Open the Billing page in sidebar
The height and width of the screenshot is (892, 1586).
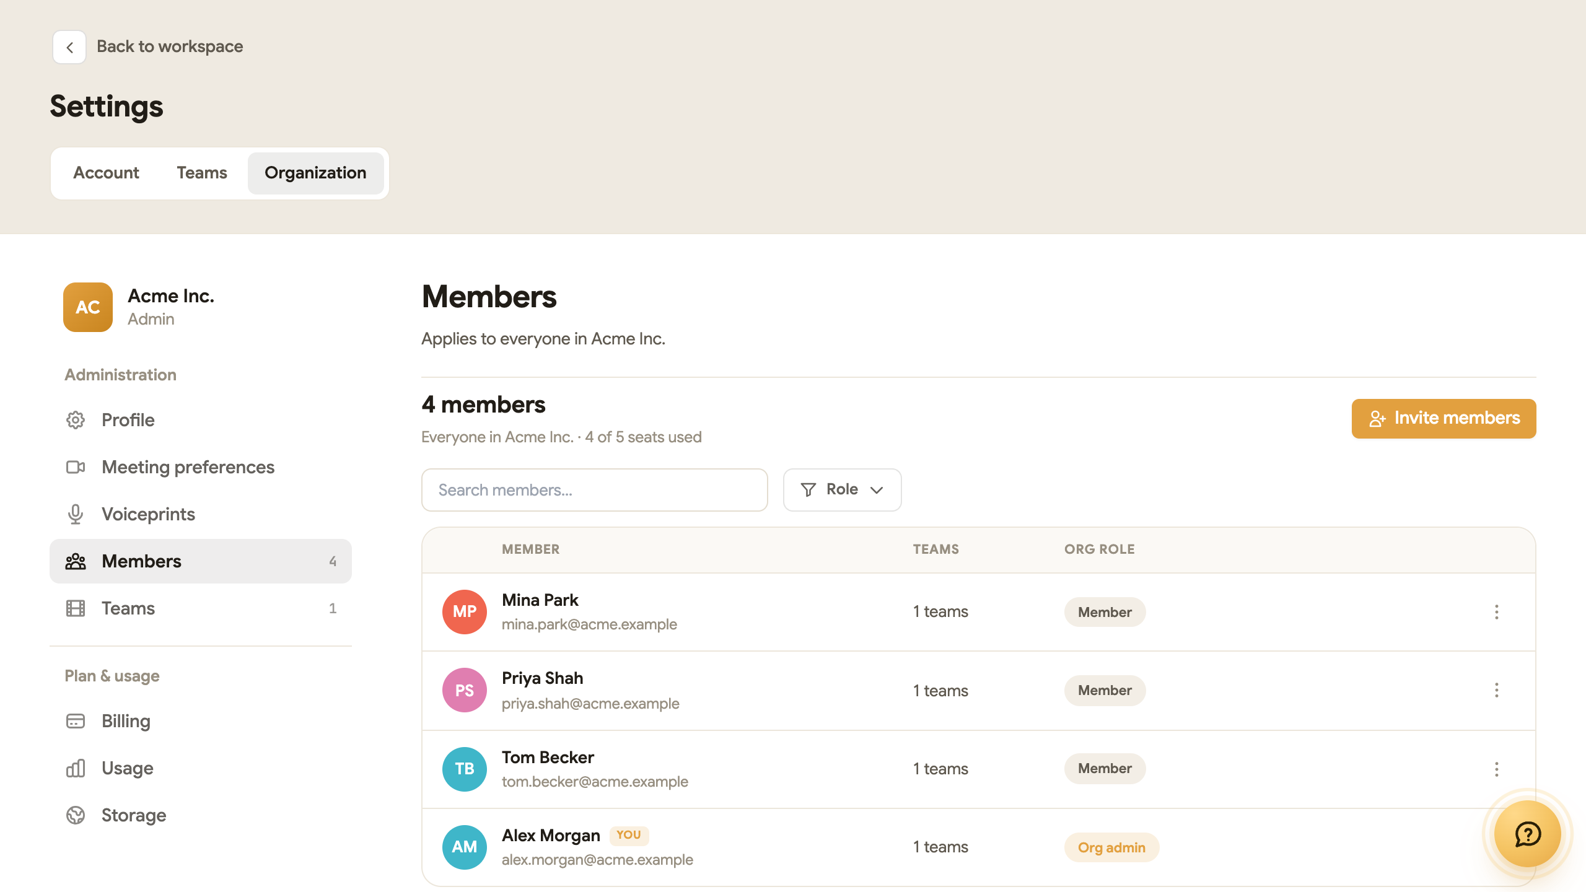point(201,721)
